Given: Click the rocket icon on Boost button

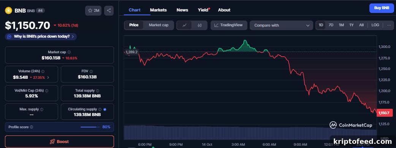Looking at the screenshot, I should [52, 142].
